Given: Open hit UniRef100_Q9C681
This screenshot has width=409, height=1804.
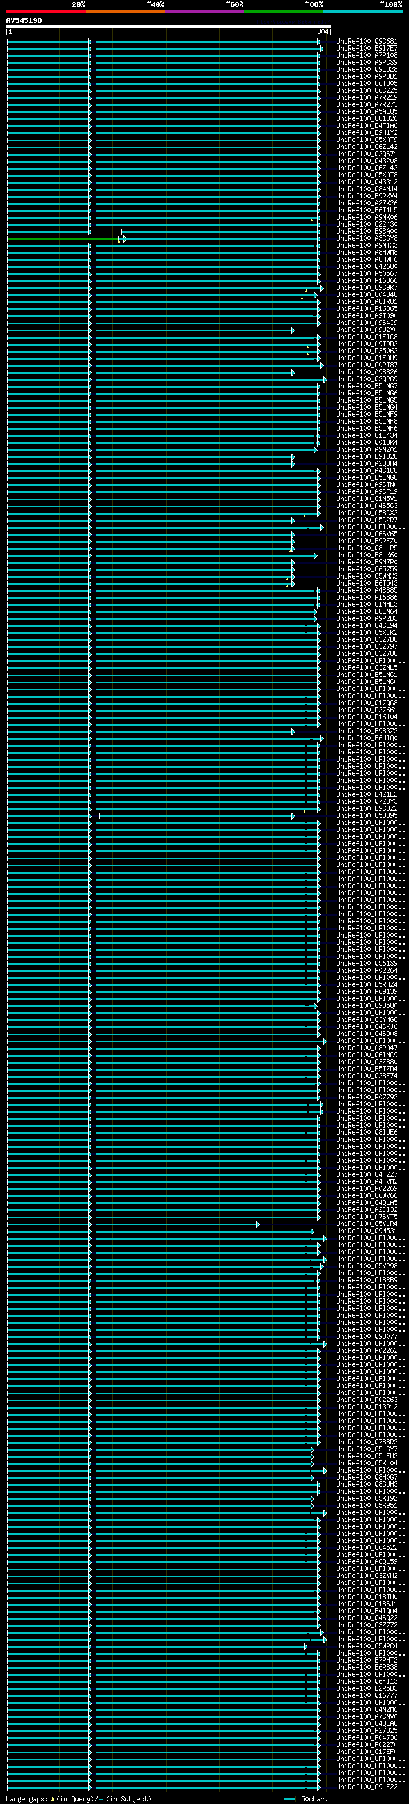Looking at the screenshot, I should coord(367,42).
